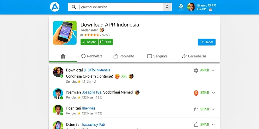Open the user profile avatar in header

tap(191, 7)
